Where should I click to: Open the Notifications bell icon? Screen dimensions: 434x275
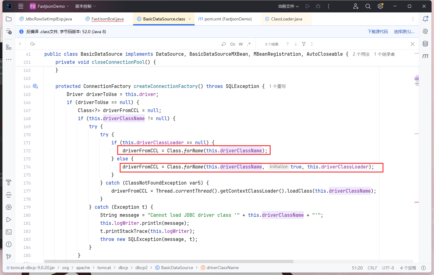(425, 19)
